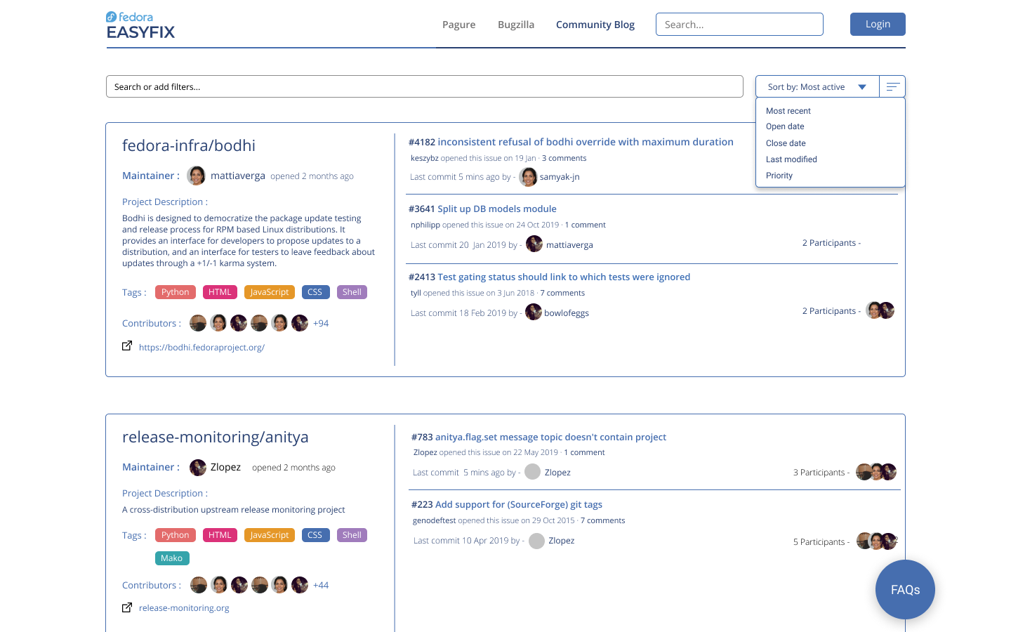Click the Fedora EasyFix logo
Viewport: 1011px width, 632px height.
point(140,25)
